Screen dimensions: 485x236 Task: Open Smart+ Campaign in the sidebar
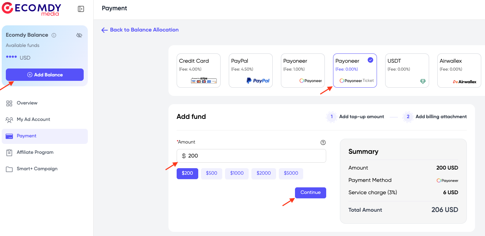click(37, 169)
